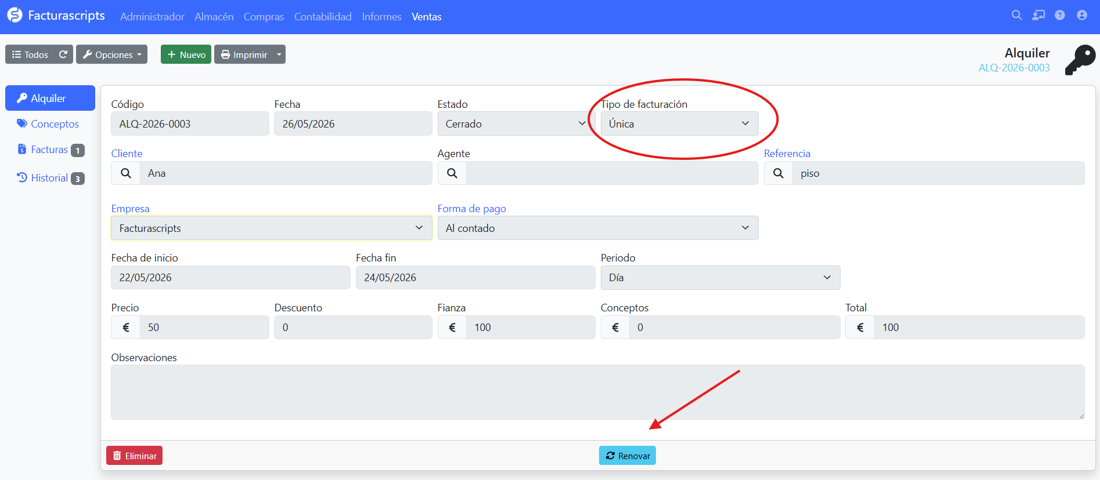The height and width of the screenshot is (480, 1100).
Task: Expand the Imprimir dropdown arrow
Action: [x=279, y=54]
